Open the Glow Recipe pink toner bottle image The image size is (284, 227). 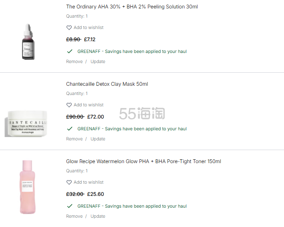tap(26, 187)
